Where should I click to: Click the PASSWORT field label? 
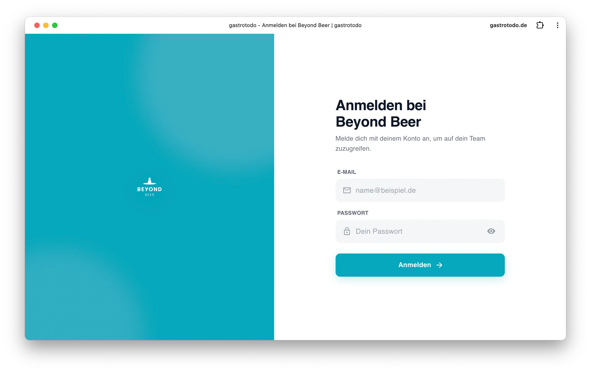tap(353, 213)
